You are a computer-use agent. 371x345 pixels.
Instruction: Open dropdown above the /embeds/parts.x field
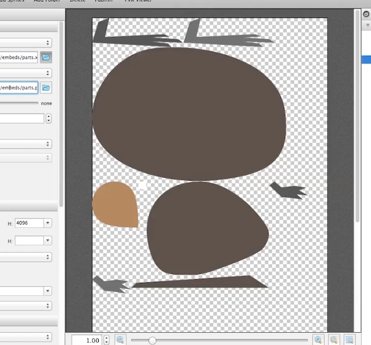click(x=26, y=43)
